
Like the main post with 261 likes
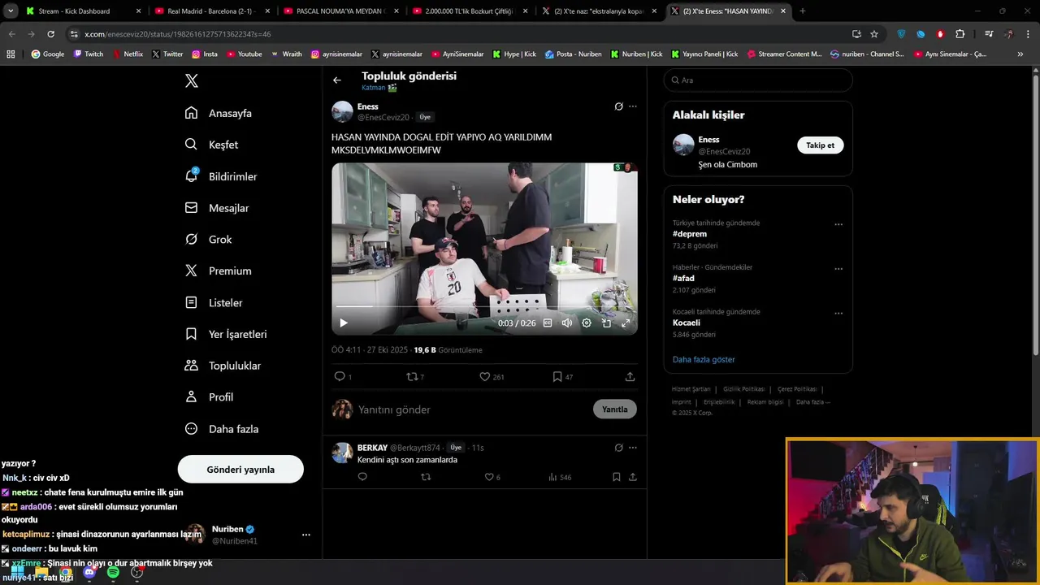click(484, 377)
